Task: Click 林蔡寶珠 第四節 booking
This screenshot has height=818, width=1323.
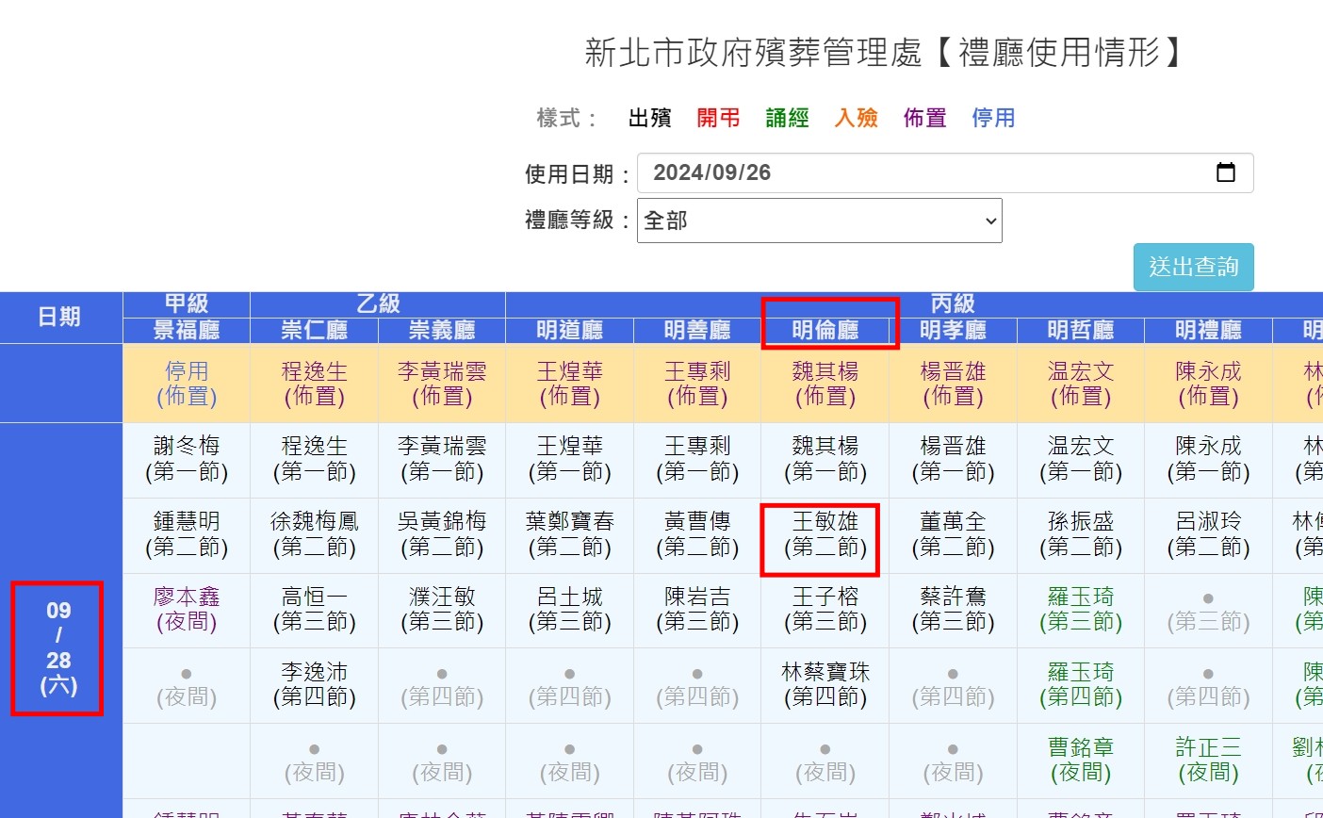Action: pos(825,685)
